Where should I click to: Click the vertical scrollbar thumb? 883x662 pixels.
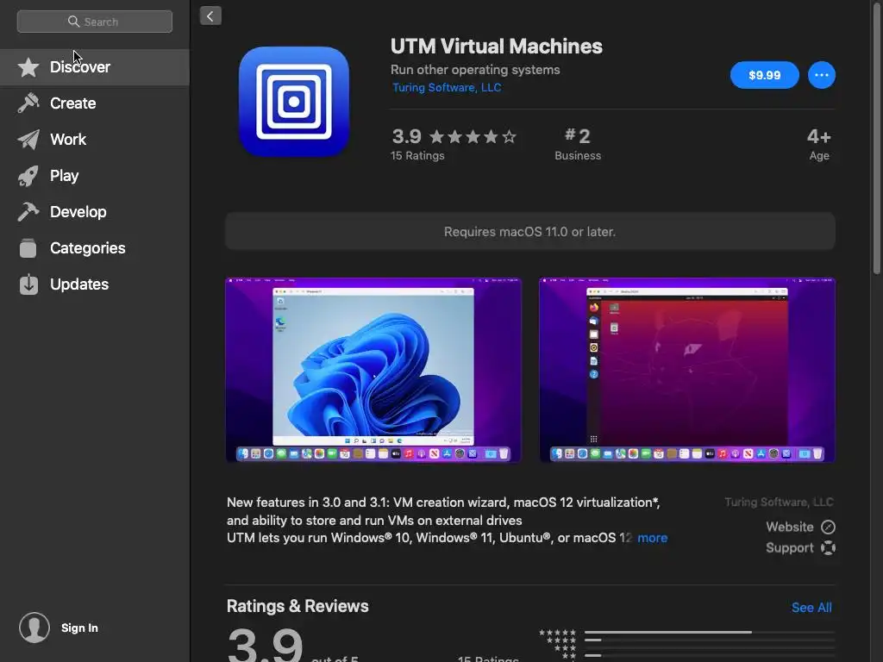tap(876, 138)
